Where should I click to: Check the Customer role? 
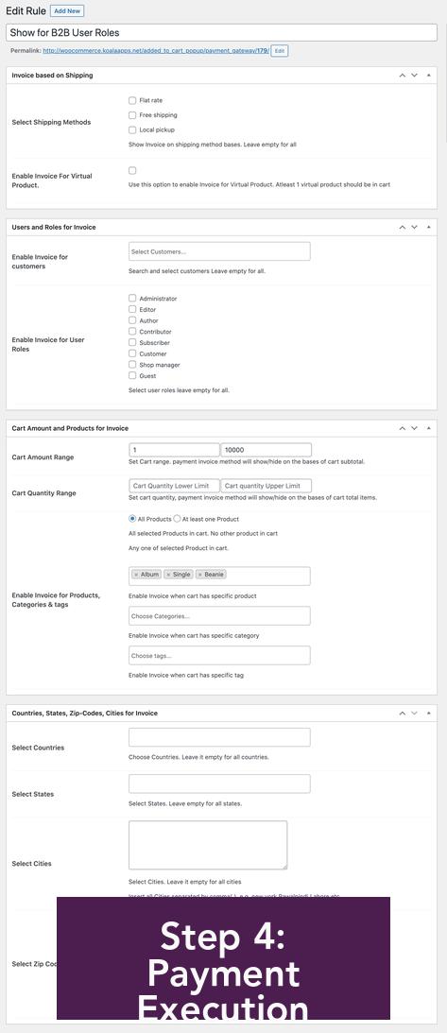[x=132, y=353]
